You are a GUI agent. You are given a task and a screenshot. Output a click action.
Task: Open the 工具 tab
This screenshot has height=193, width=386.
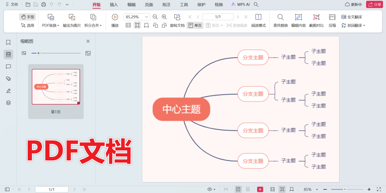[184, 5]
